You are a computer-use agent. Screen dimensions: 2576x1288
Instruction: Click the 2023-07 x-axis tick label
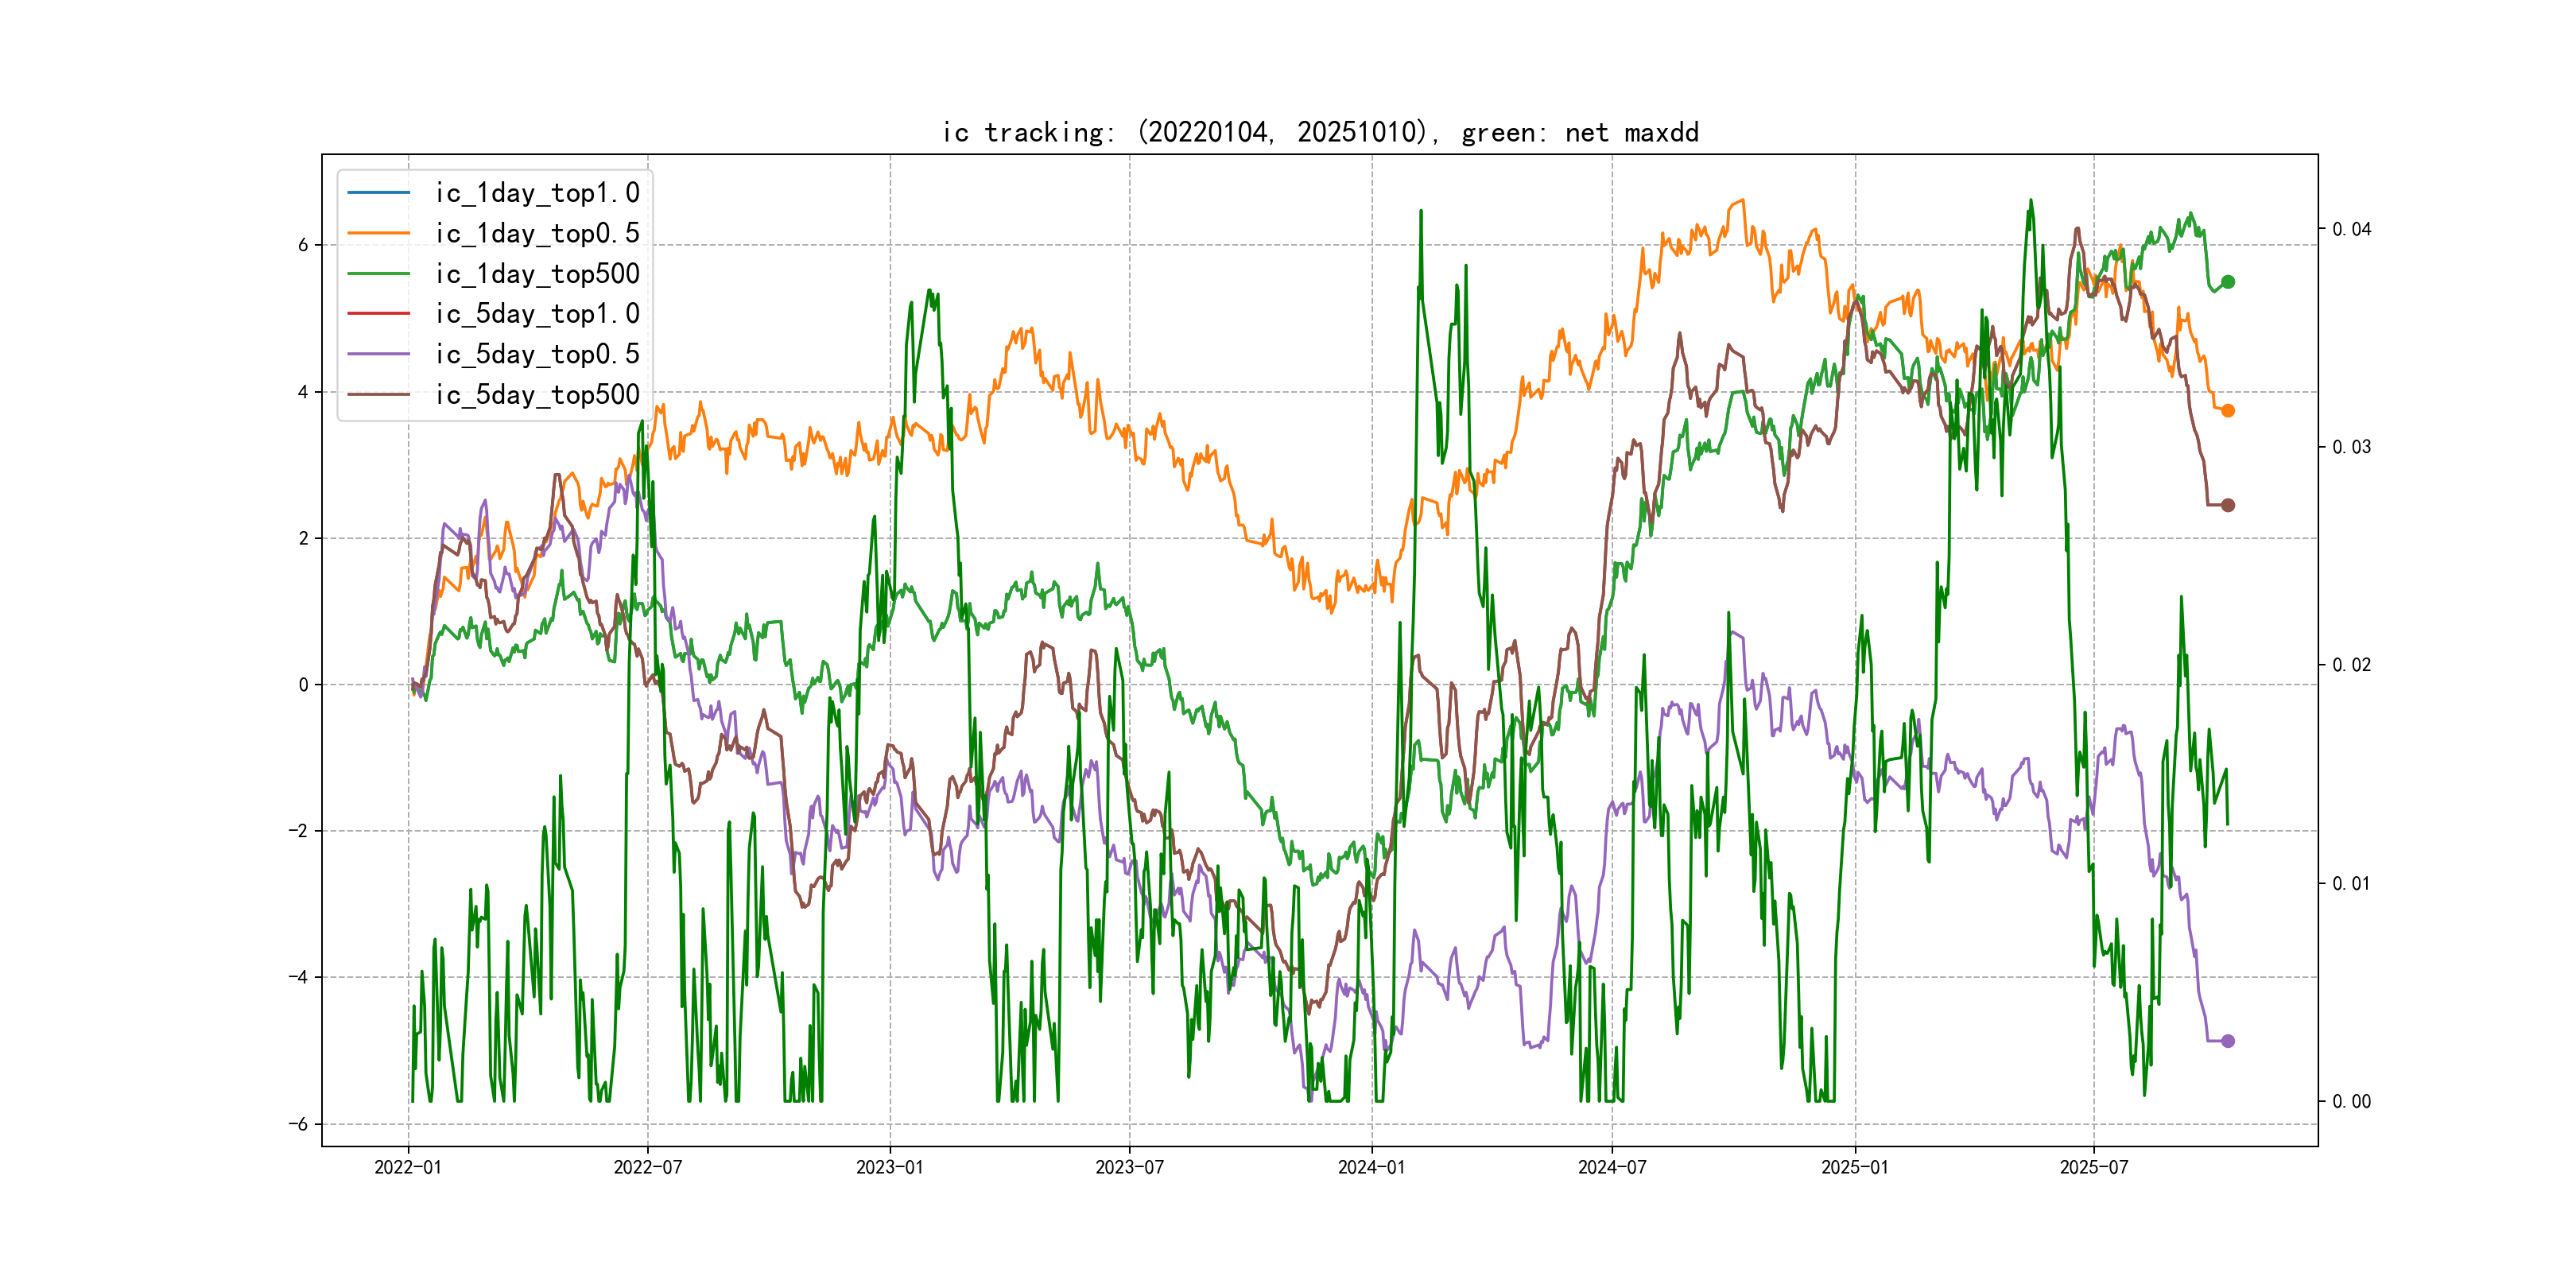1129,1167
